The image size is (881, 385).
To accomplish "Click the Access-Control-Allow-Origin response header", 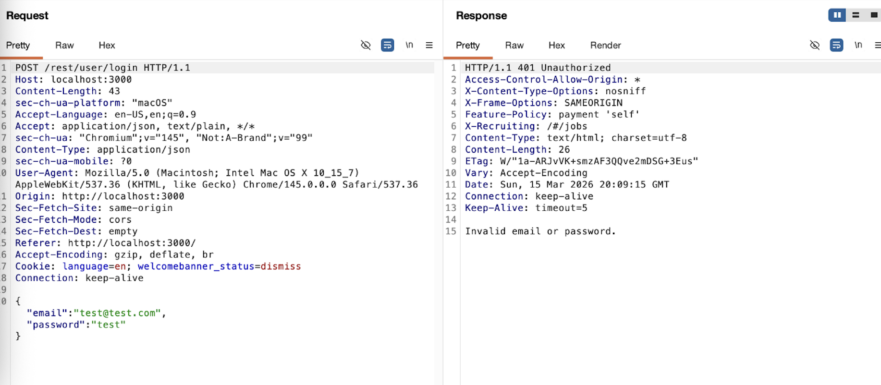I will pyautogui.click(x=552, y=79).
